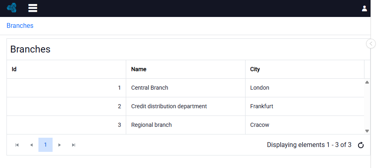Refresh the Branches grid
The image size is (377, 168).
click(361, 145)
